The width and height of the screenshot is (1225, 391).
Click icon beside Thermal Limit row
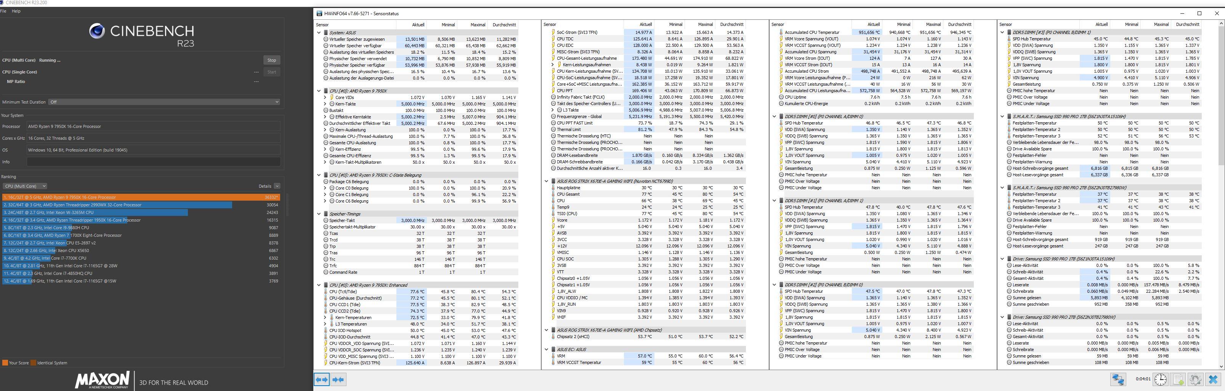point(553,129)
